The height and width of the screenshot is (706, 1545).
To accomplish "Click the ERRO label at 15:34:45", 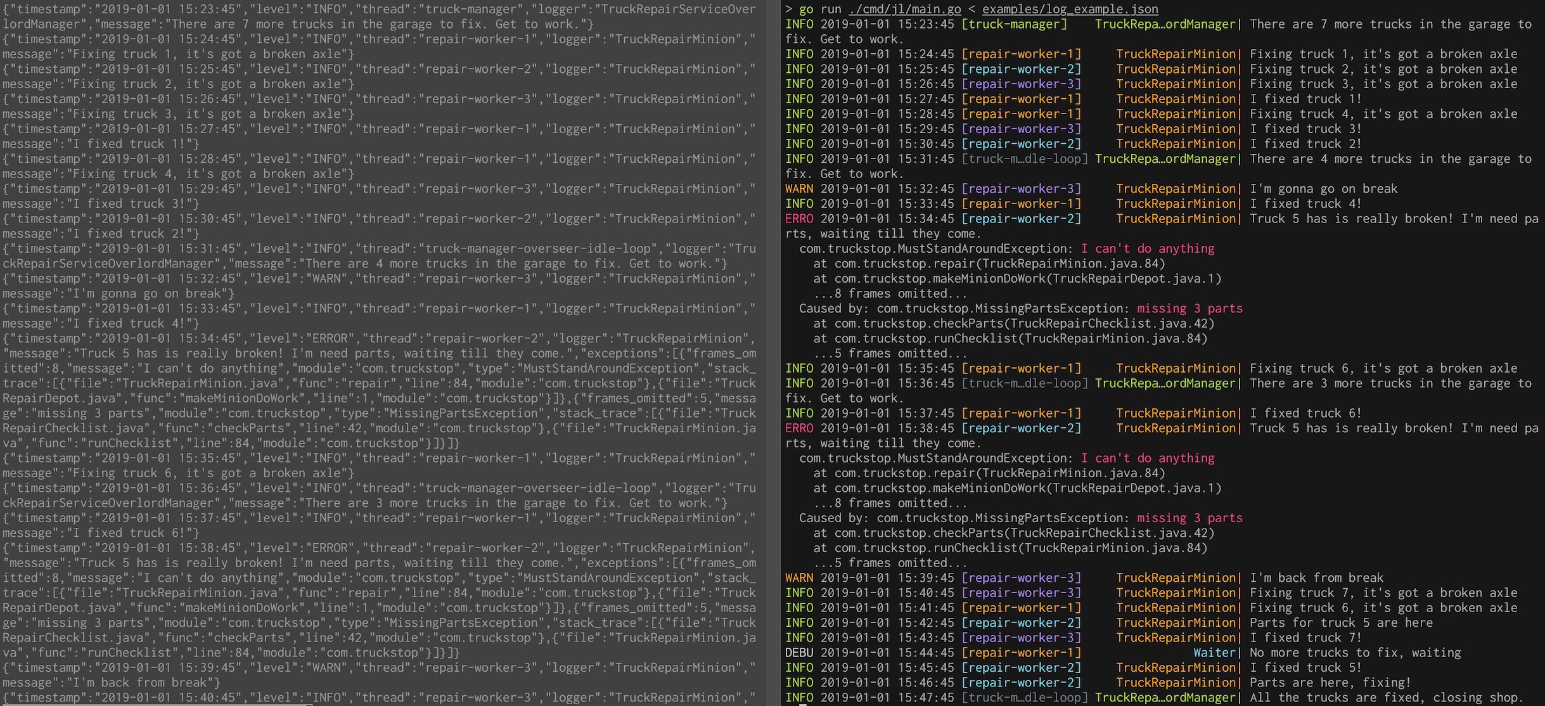I will click(x=799, y=219).
